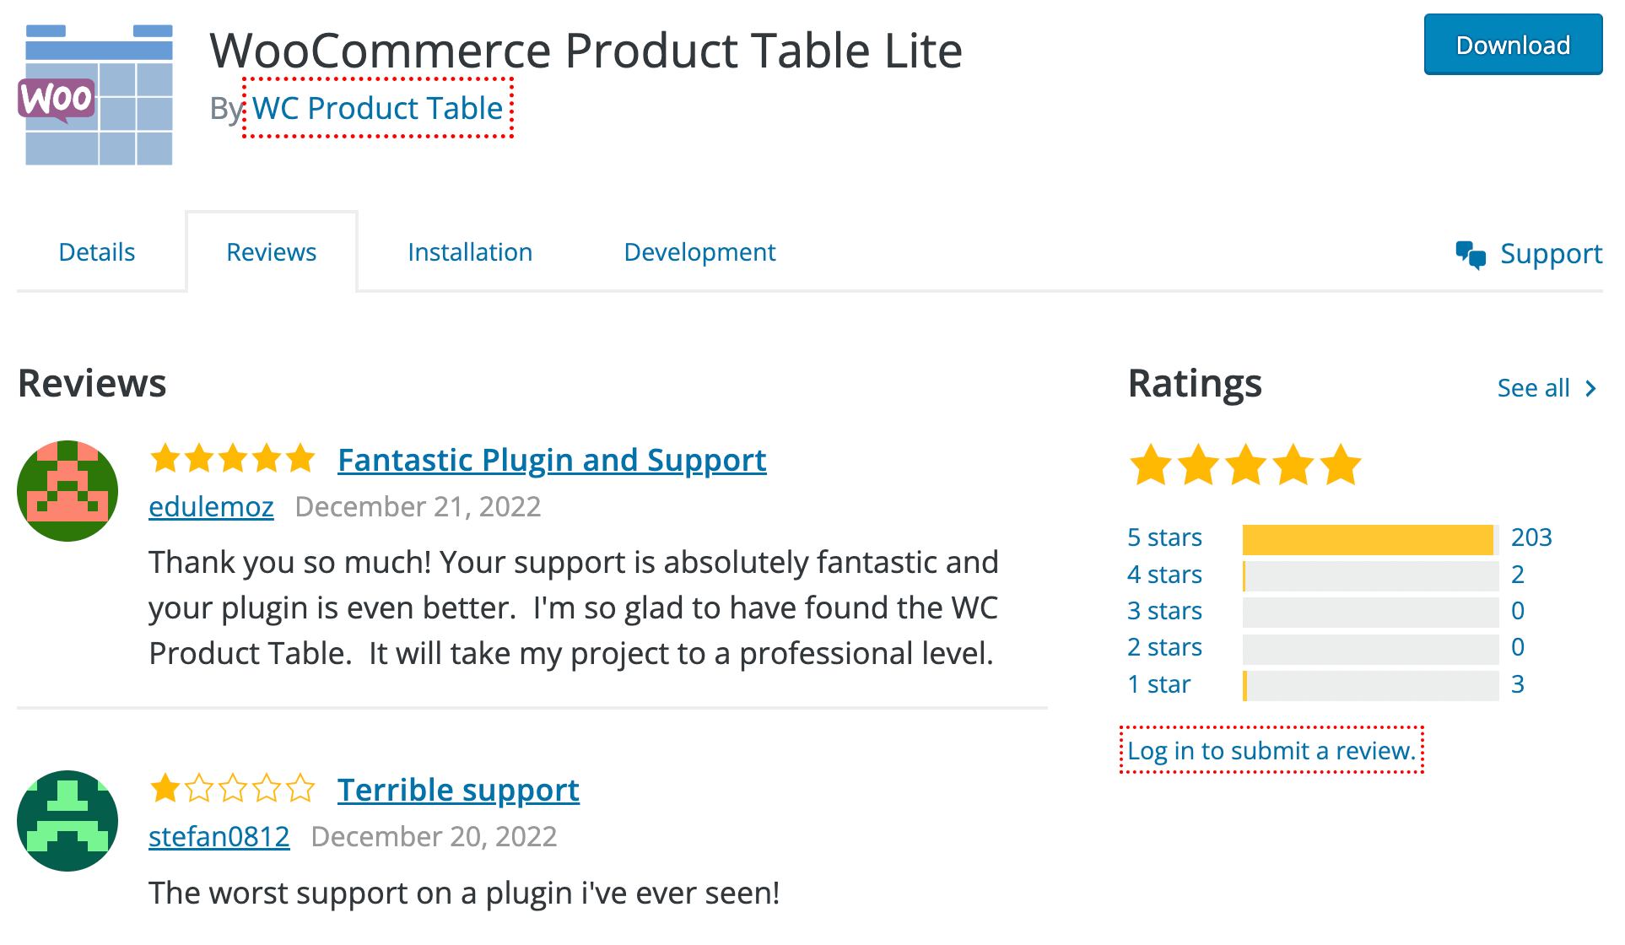Open the Development tab
The height and width of the screenshot is (945, 1625).
point(699,251)
